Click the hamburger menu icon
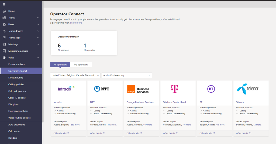Image resolution: width=276 pixels, height=144 pixels. point(4,4)
